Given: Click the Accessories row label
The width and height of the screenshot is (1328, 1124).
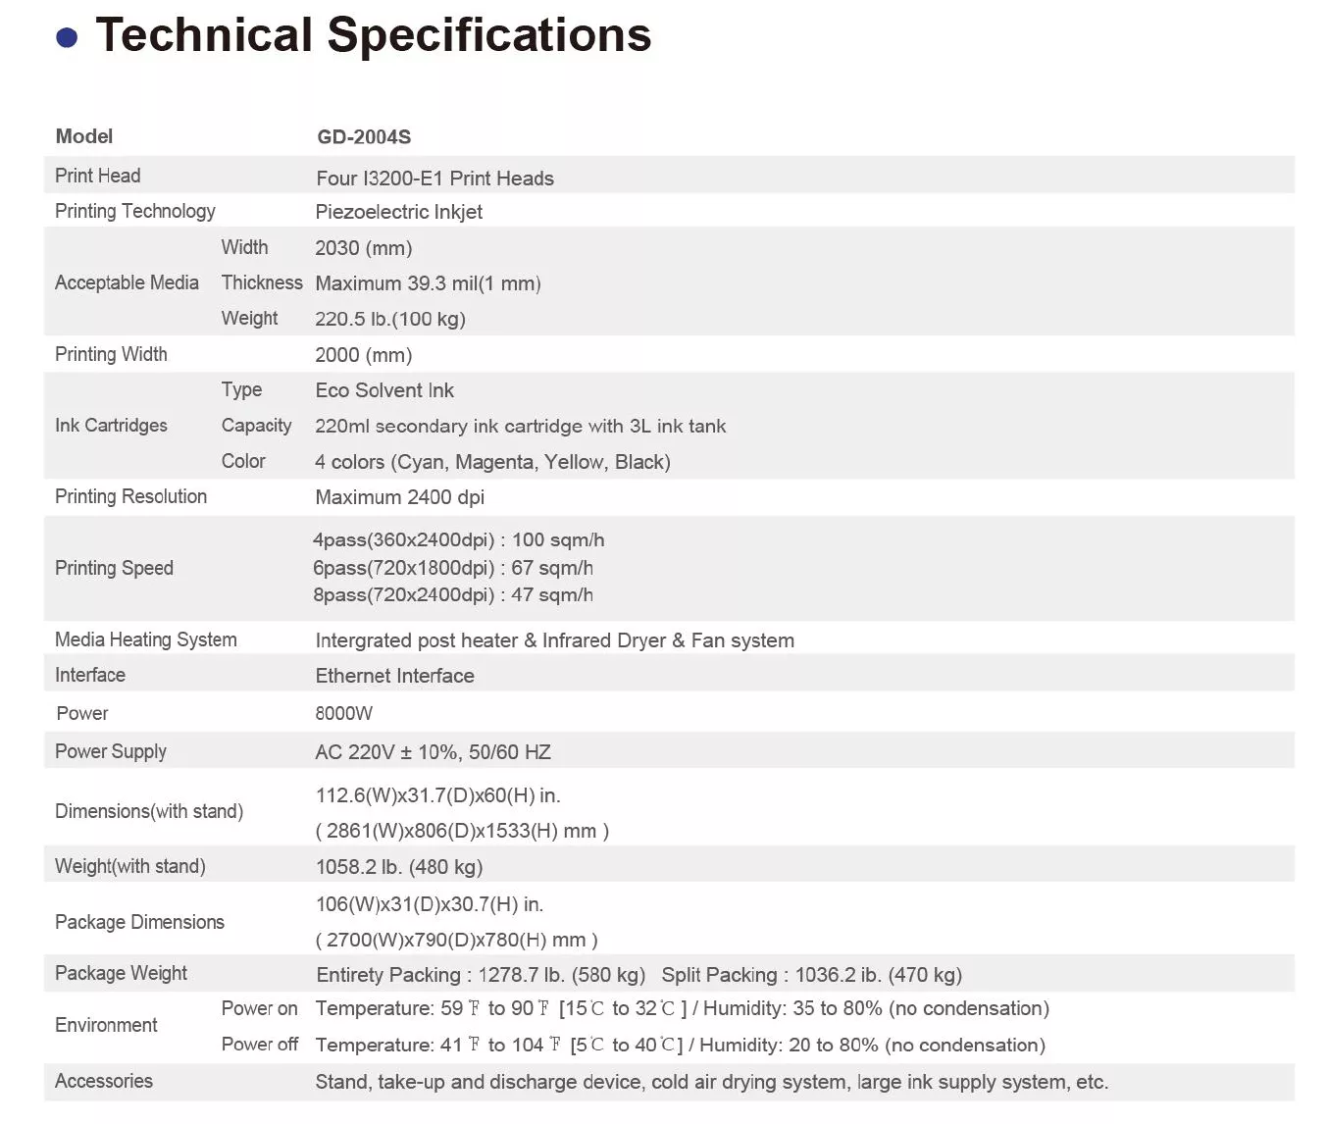Looking at the screenshot, I should (104, 1082).
